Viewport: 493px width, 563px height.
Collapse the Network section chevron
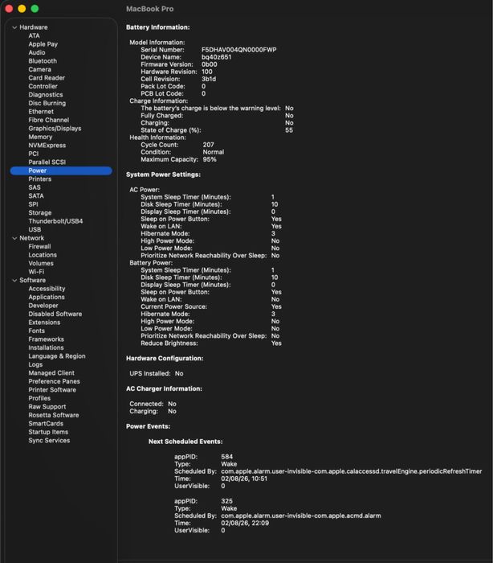pos(14,238)
